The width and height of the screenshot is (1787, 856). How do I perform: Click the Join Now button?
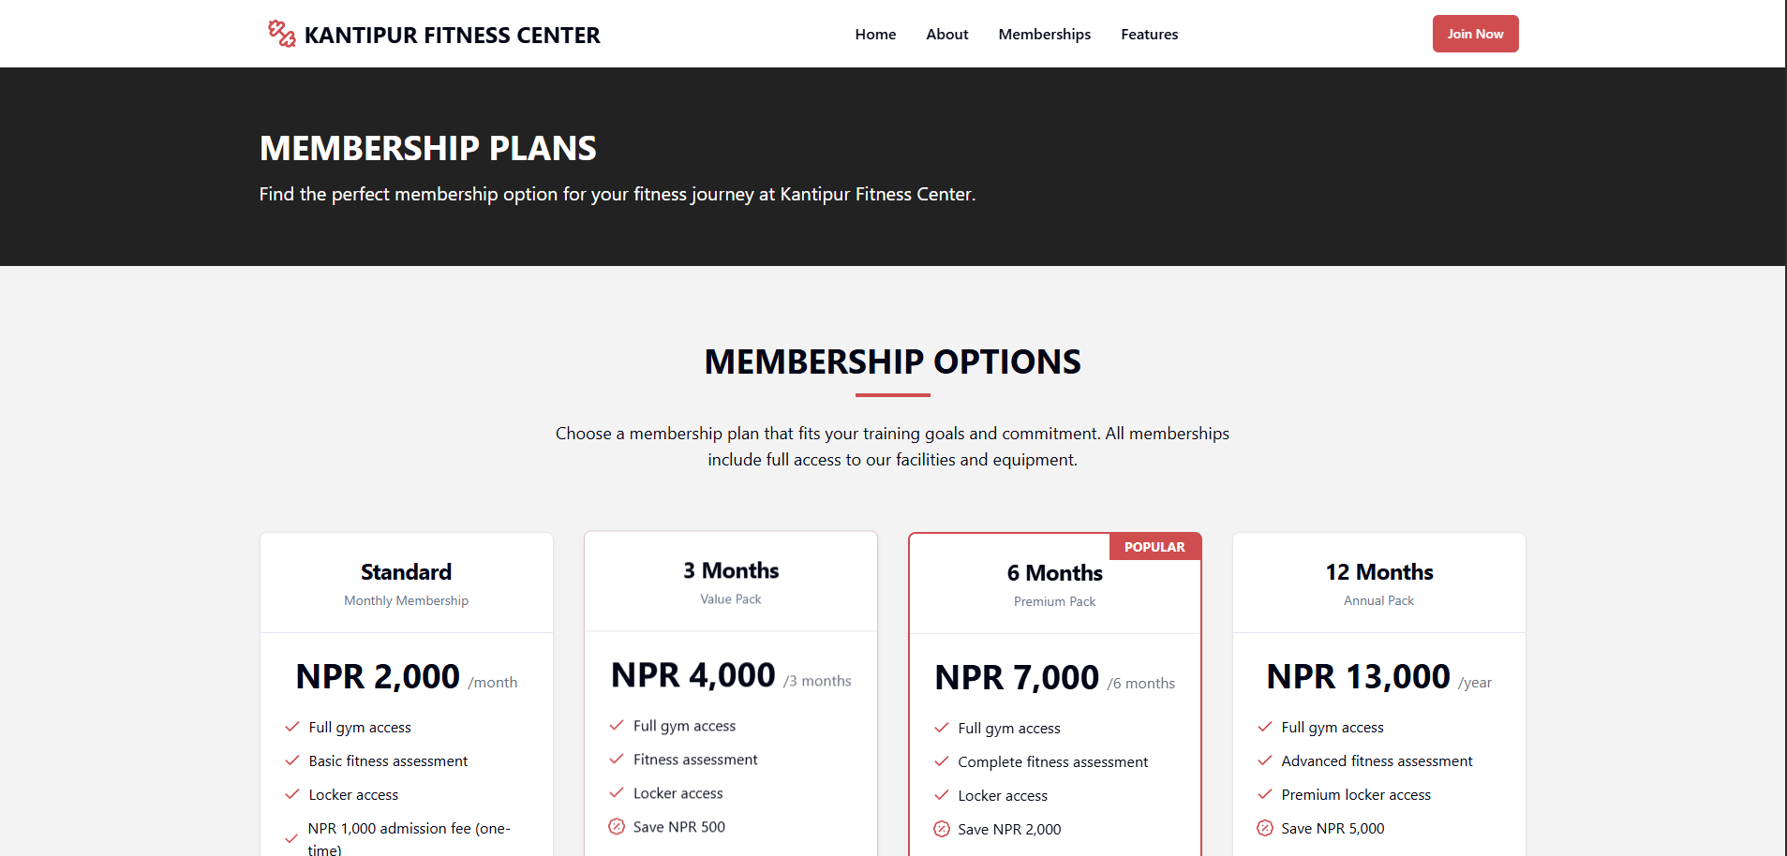pos(1475,34)
